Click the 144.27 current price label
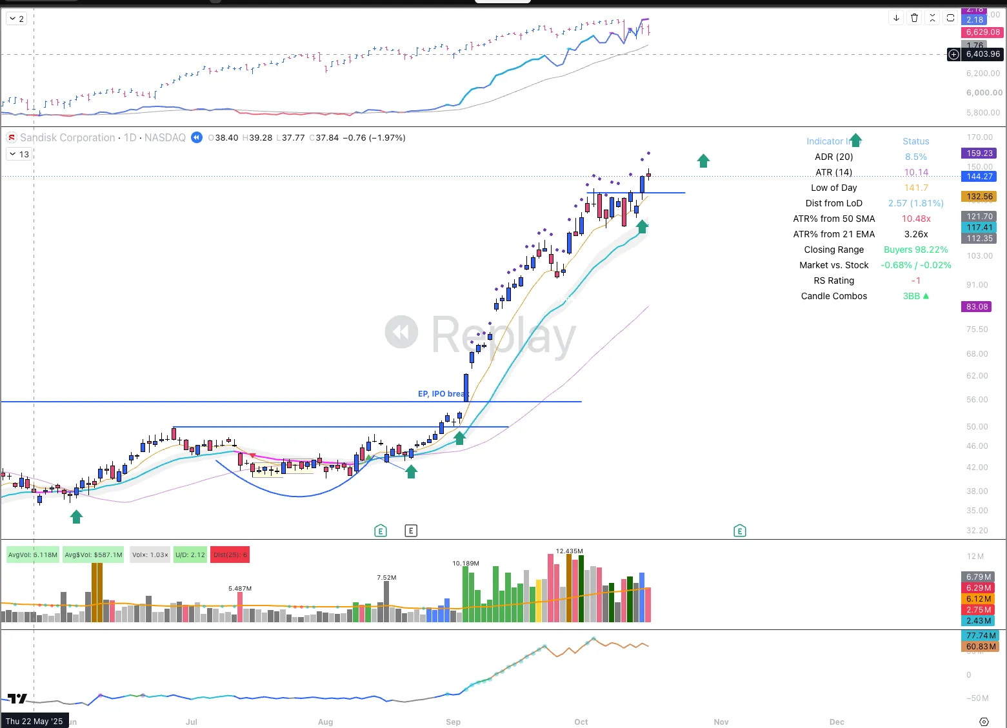The height and width of the screenshot is (728, 1007). (979, 176)
